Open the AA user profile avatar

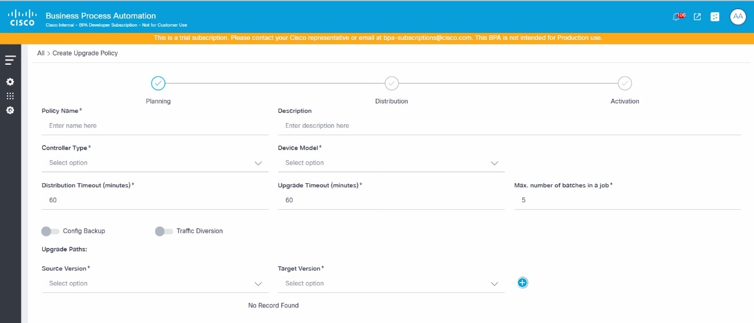738,17
